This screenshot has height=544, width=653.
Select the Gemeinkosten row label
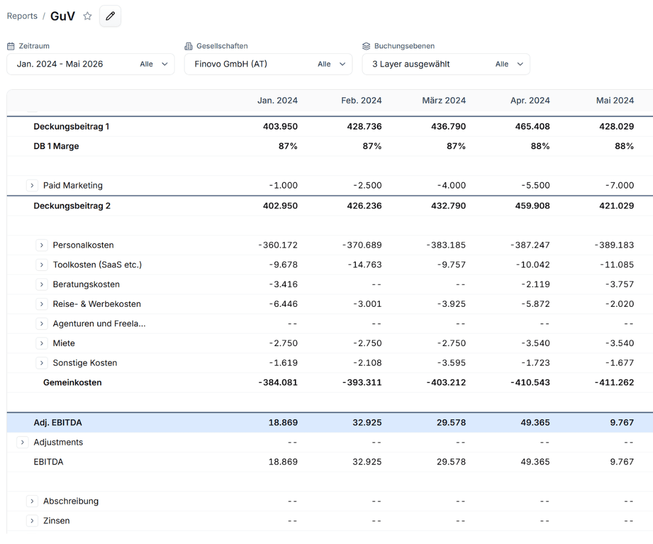click(x=72, y=382)
